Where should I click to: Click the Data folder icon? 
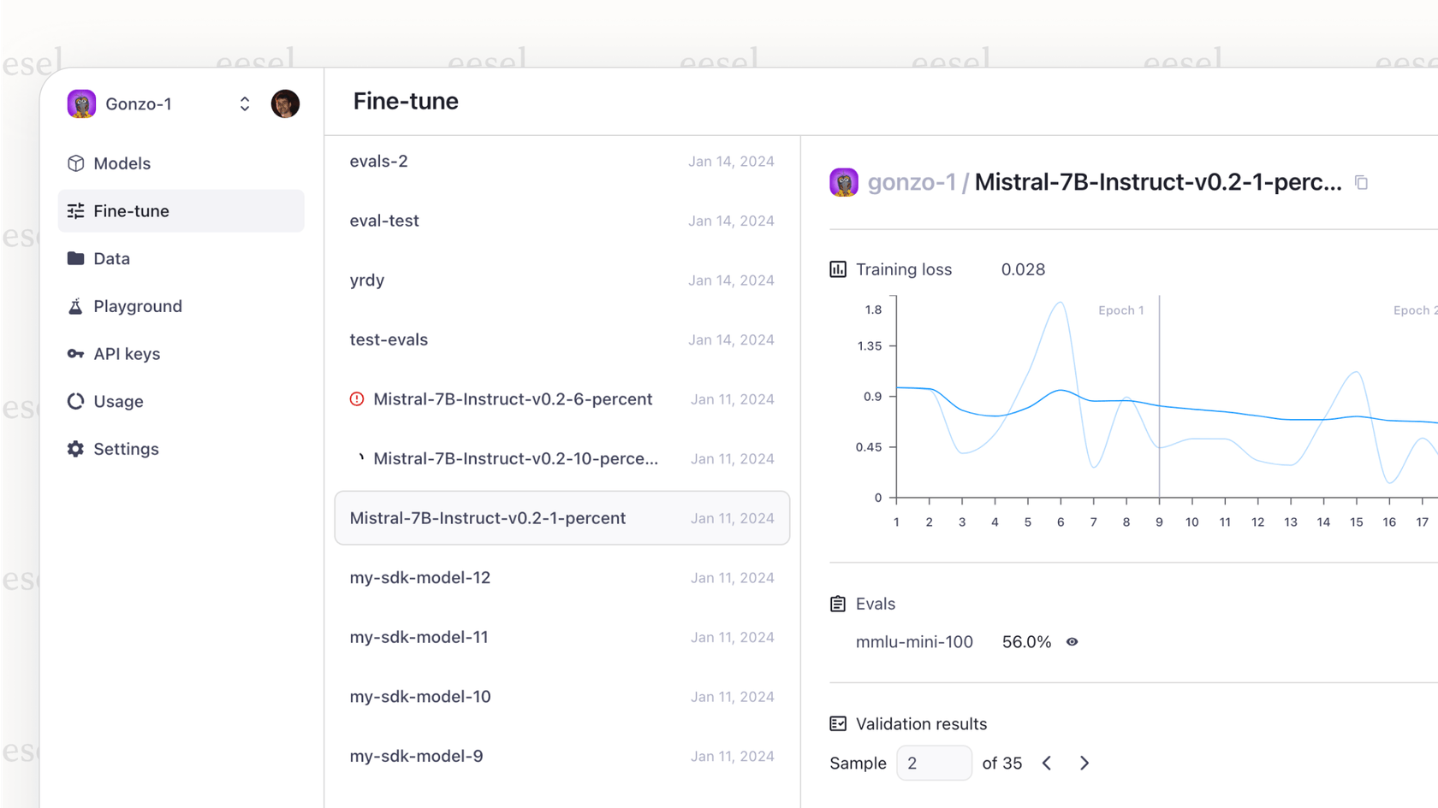[75, 258]
